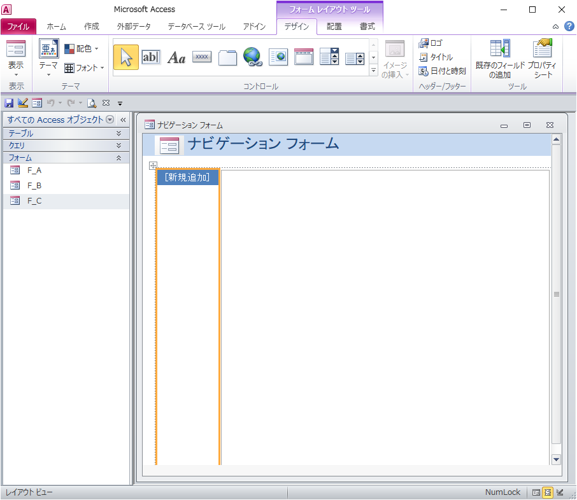Click the form's vertical scrollbar down arrow
Viewport: 577px width, 500px height.
[x=556, y=459]
